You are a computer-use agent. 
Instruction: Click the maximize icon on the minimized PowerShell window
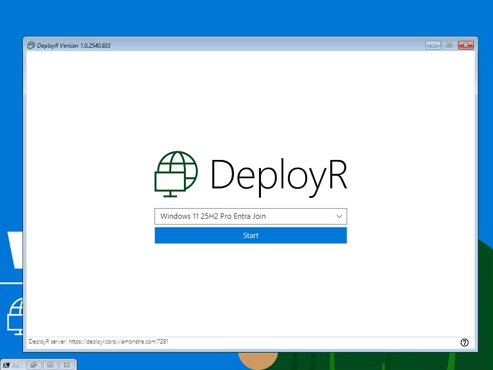click(51, 365)
